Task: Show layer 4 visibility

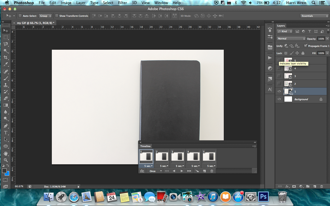Action: pos(279,68)
